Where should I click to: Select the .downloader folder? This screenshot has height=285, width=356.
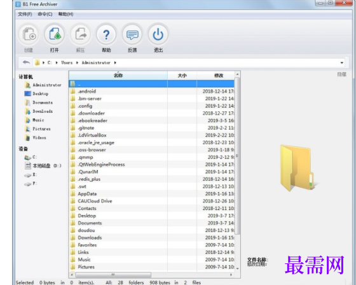(151, 113)
